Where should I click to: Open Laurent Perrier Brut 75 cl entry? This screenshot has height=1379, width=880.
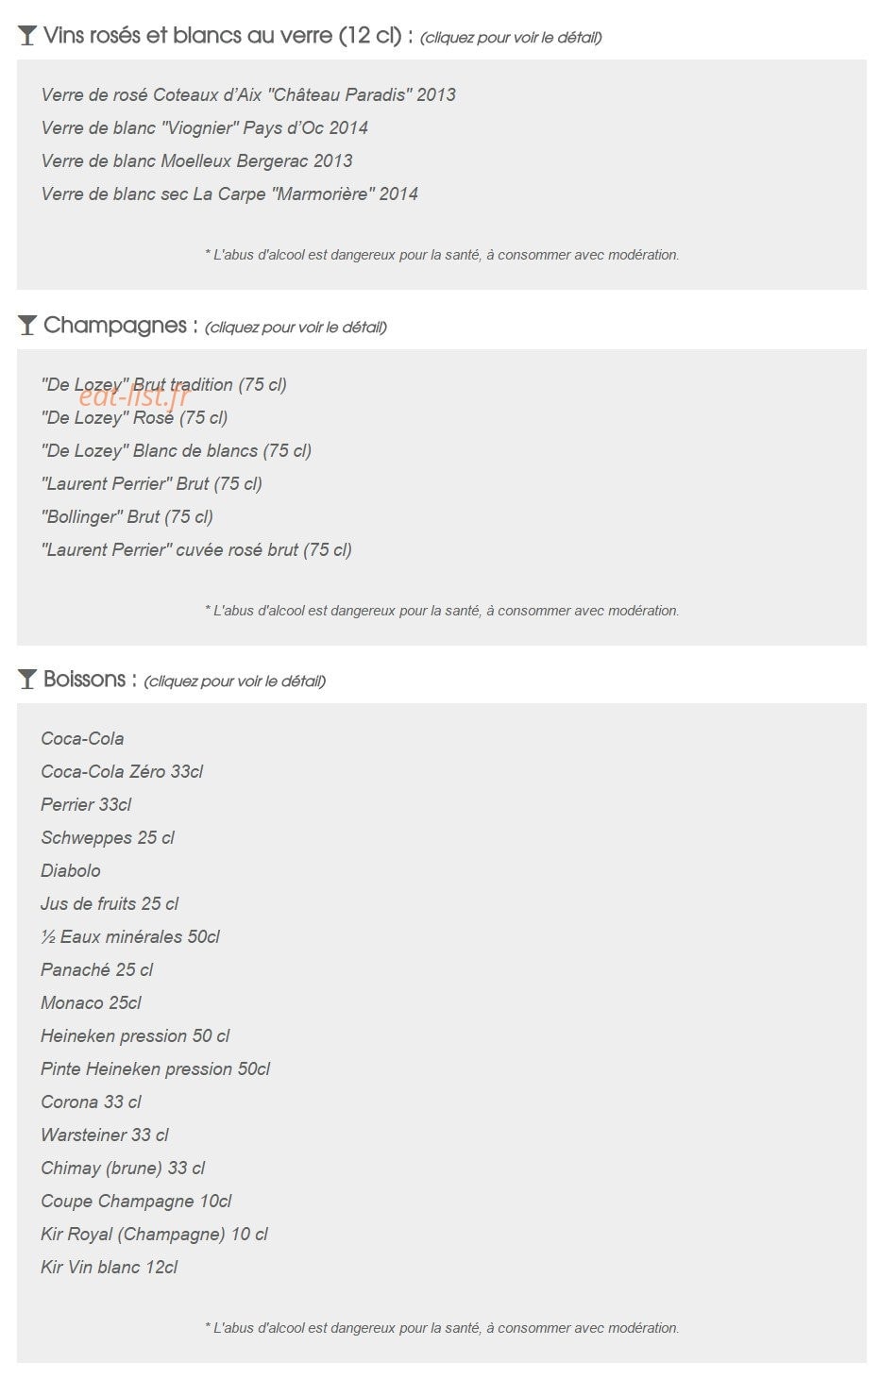(x=151, y=483)
